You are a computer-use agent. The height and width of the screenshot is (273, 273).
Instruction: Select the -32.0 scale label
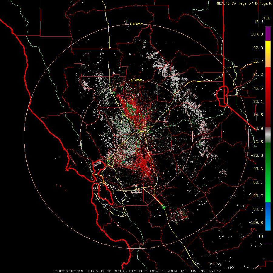pos(257,156)
